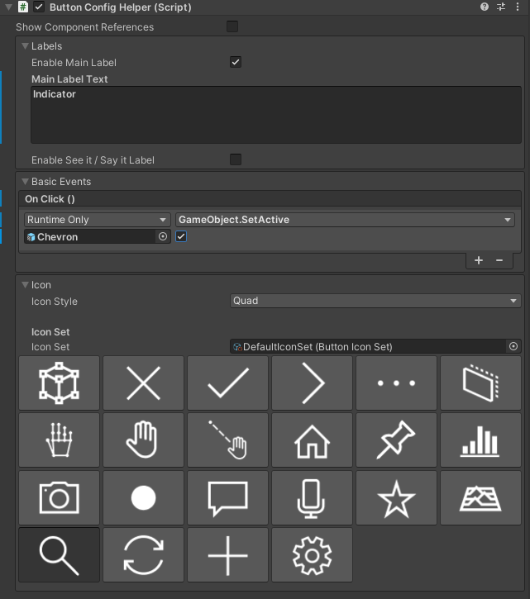Open component help reference icon
Screen dimensions: 530x599
coord(485,7)
